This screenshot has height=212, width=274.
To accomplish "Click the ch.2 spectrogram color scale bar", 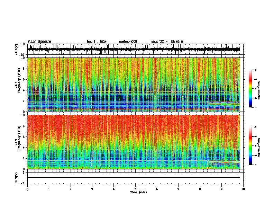I will (250, 146).
